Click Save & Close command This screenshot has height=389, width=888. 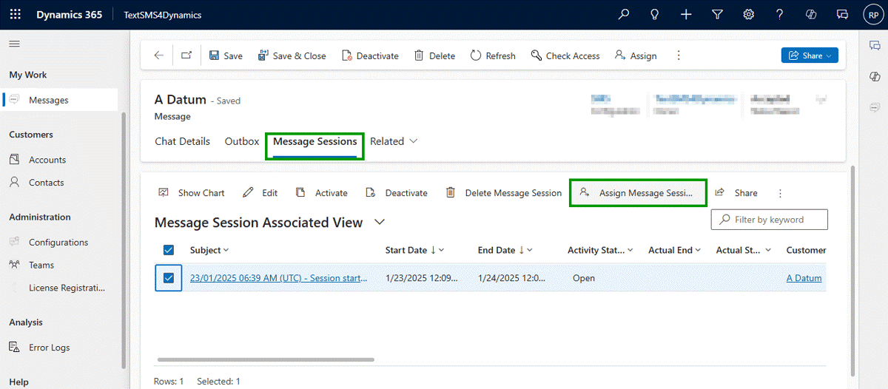(292, 55)
